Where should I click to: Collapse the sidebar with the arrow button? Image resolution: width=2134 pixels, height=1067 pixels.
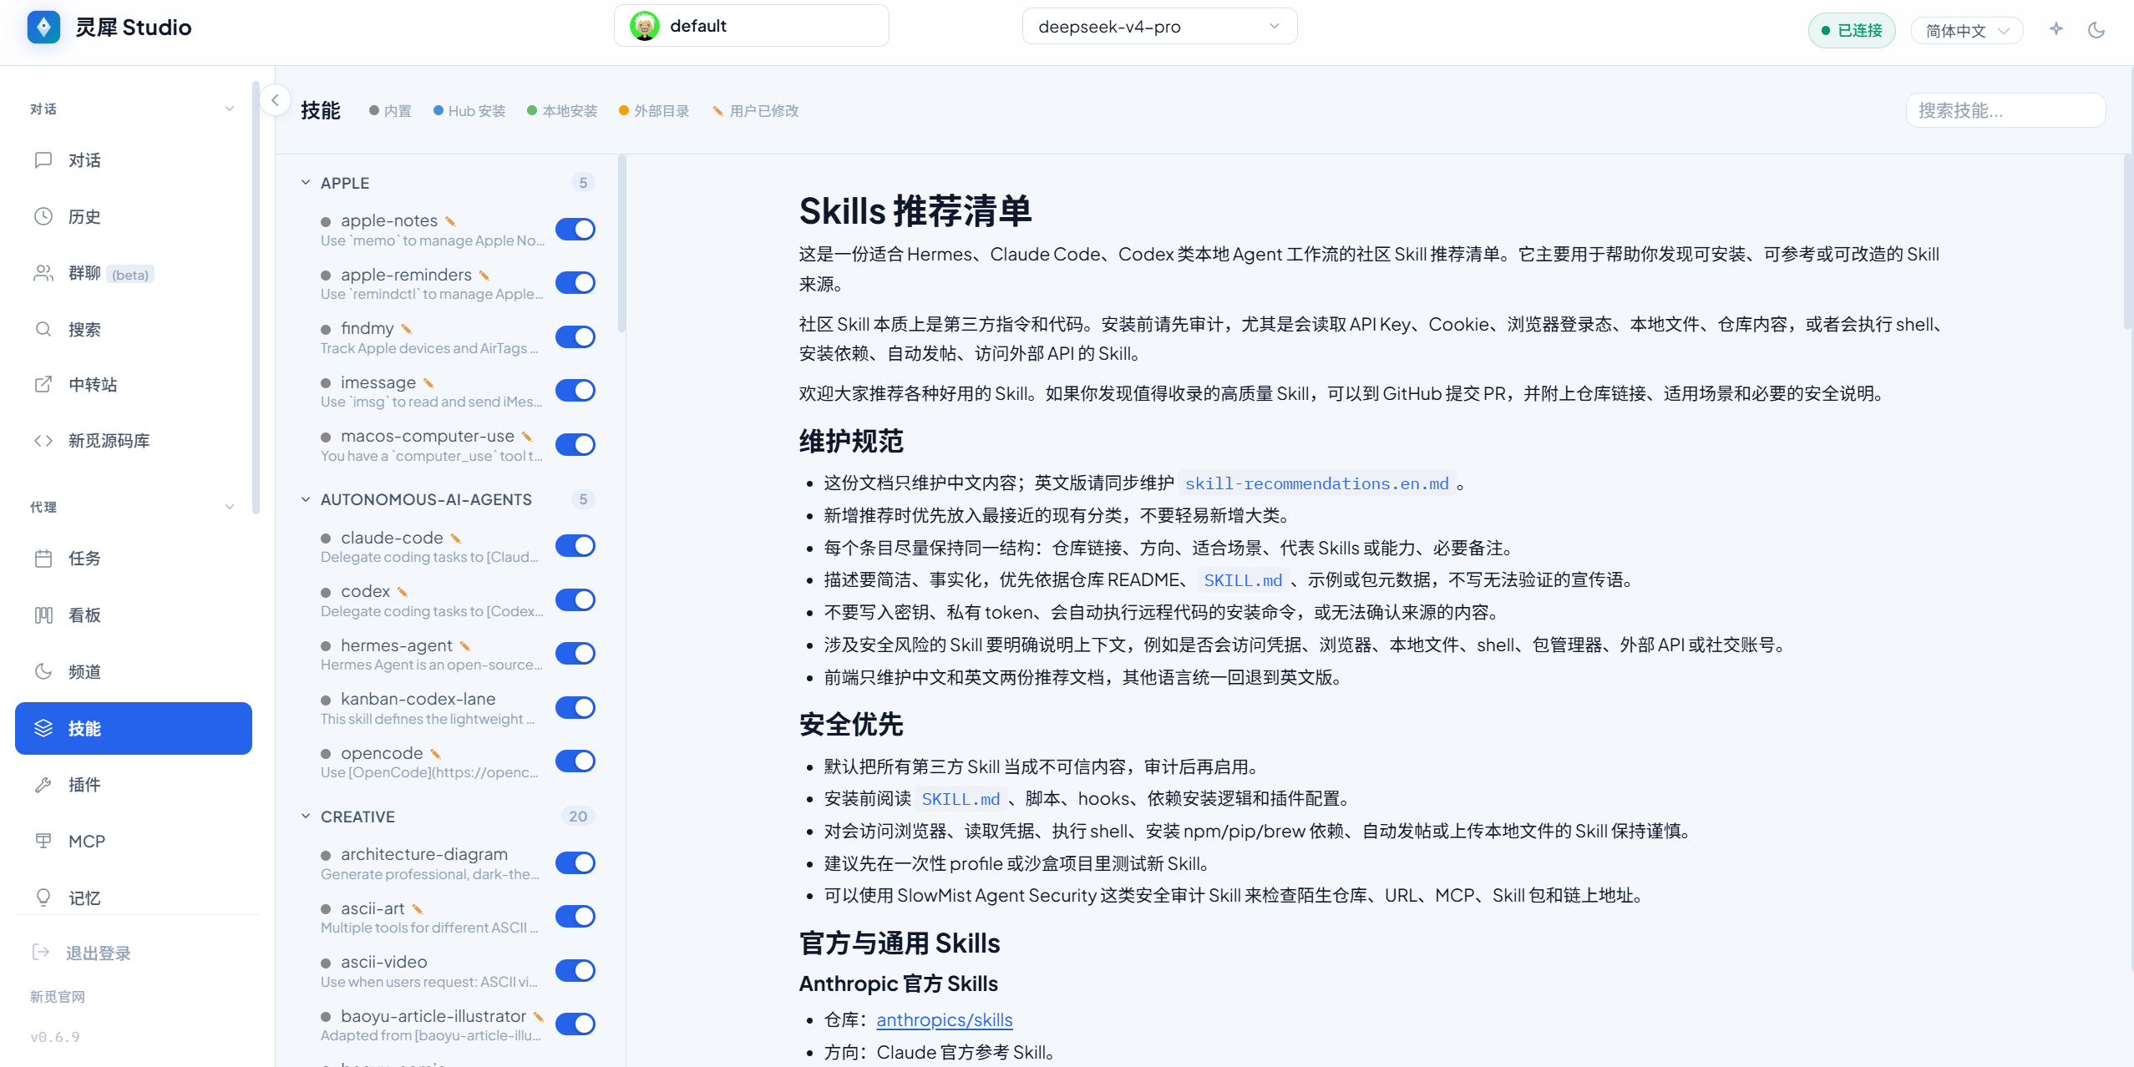point(275,99)
